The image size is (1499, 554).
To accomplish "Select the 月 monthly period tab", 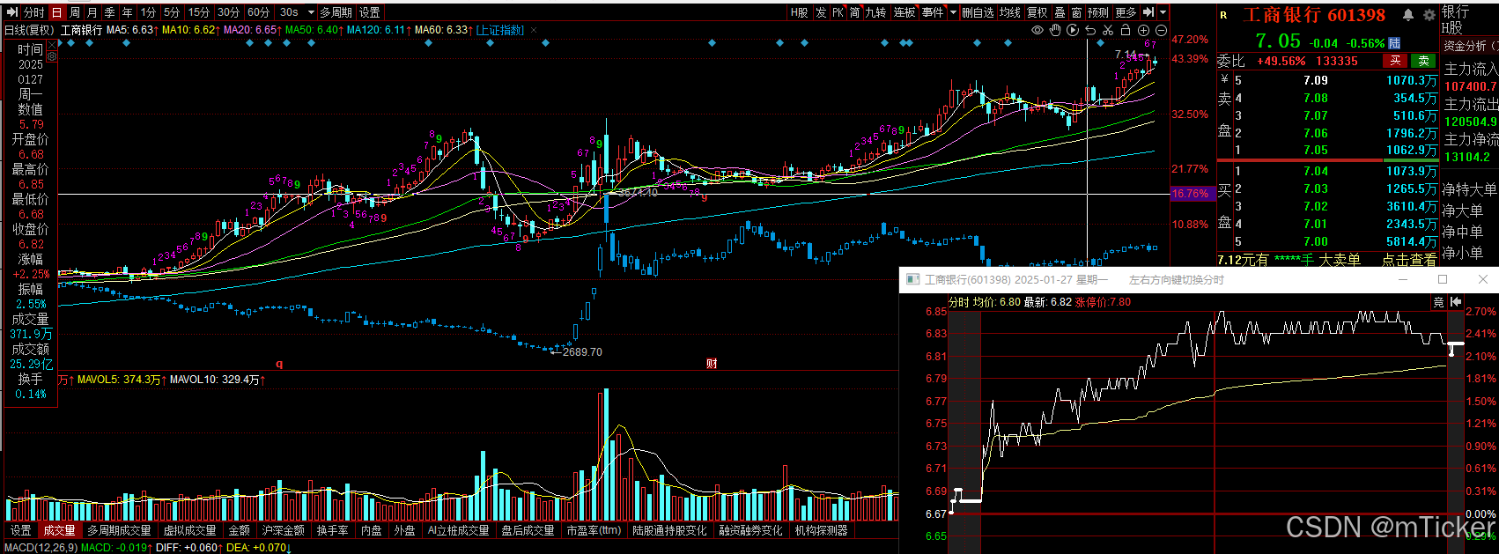I will [x=92, y=12].
